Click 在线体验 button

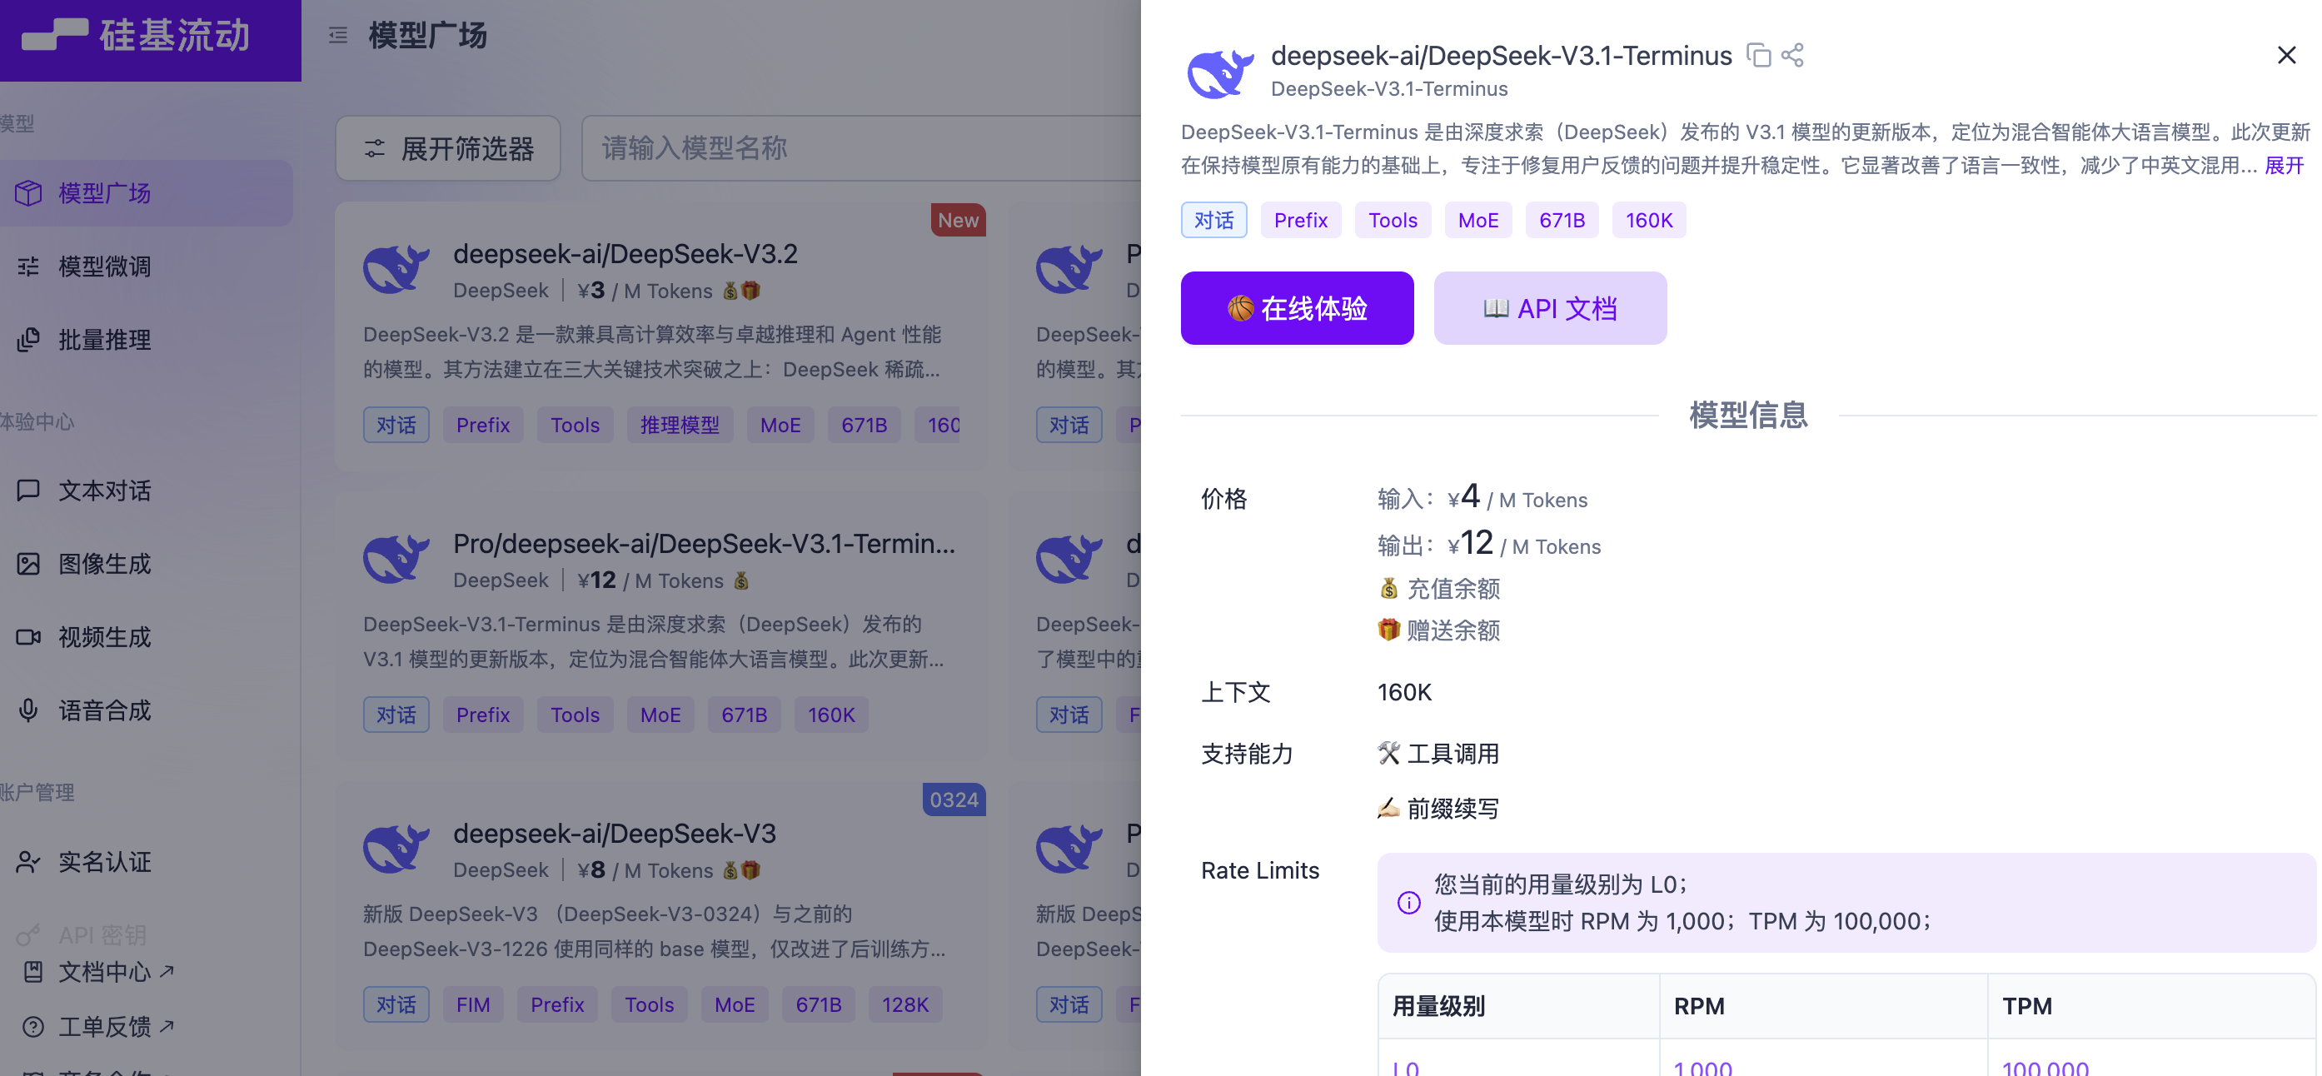coord(1297,307)
